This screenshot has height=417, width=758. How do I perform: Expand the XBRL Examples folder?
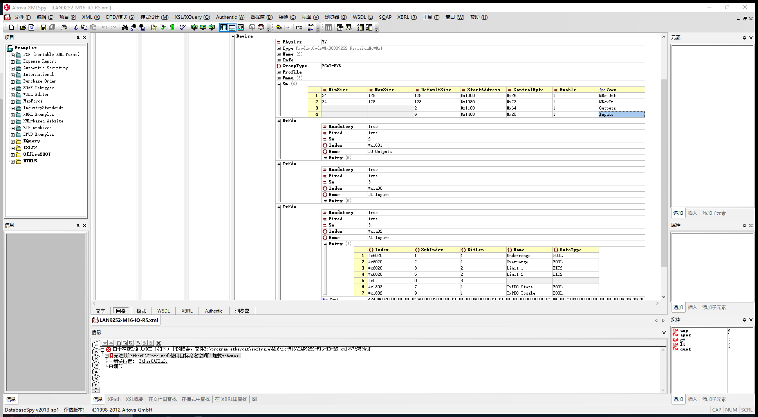pos(13,114)
